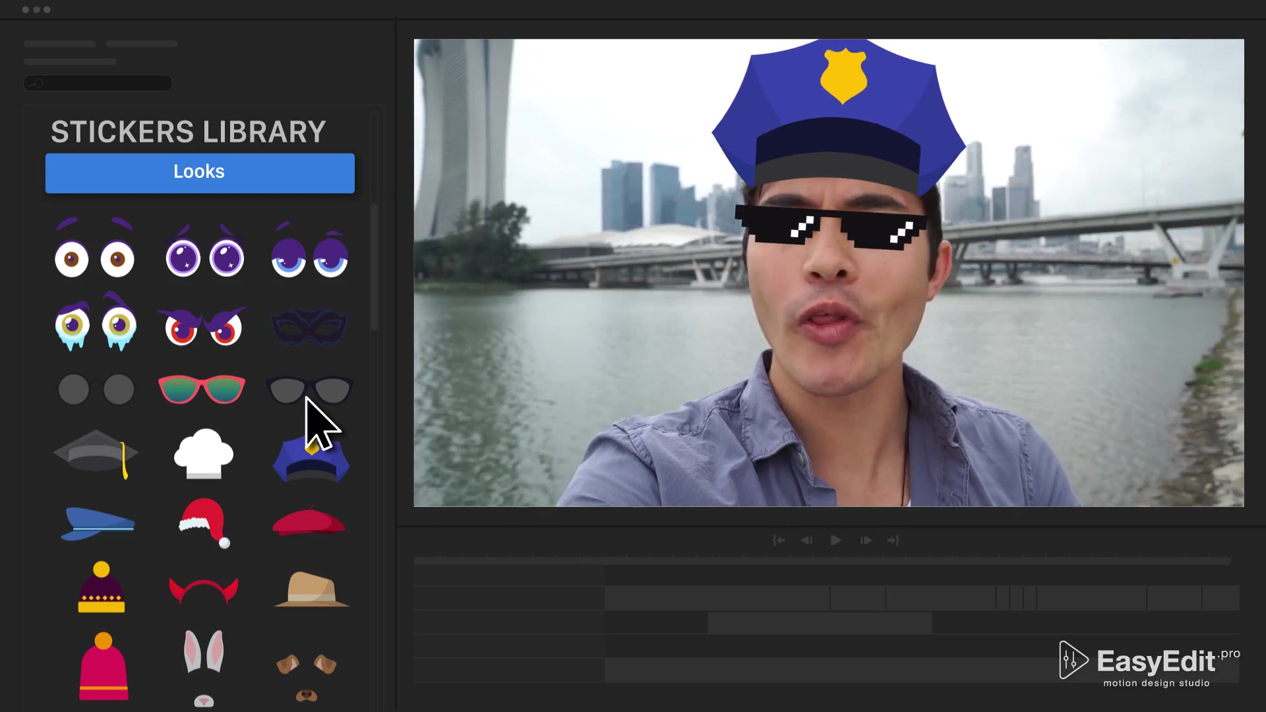The width and height of the screenshot is (1266, 712).
Task: Select the graduation cap sticker
Action: (96, 454)
